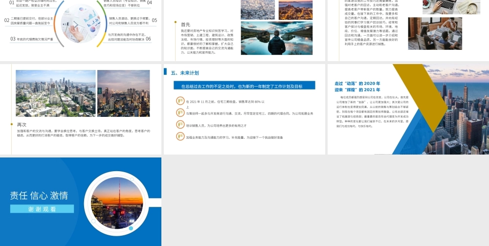Select the paragraph starting "加强和客户的交流与沟通"

[83, 133]
